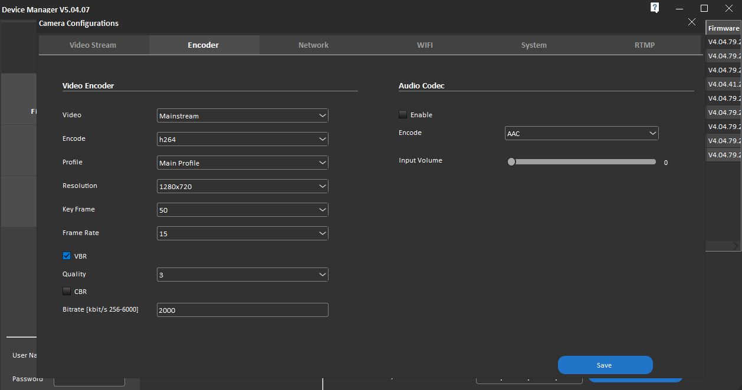
Task: Open the Profile dropdown showing Main Profile
Action: pos(242,163)
